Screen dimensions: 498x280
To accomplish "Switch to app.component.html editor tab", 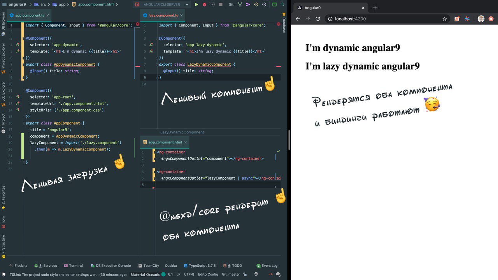I will [x=165, y=142].
